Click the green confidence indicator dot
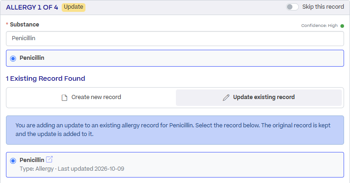Image resolution: width=350 pixels, height=183 pixels. [x=342, y=26]
